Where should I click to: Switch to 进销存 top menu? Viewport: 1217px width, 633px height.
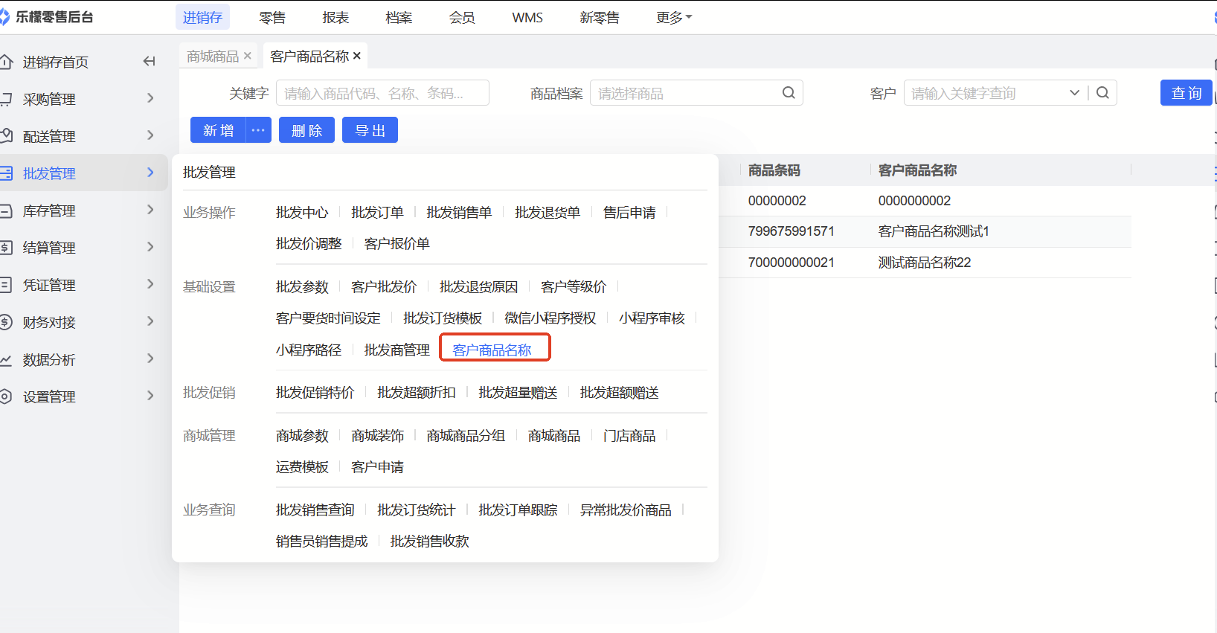202,17
